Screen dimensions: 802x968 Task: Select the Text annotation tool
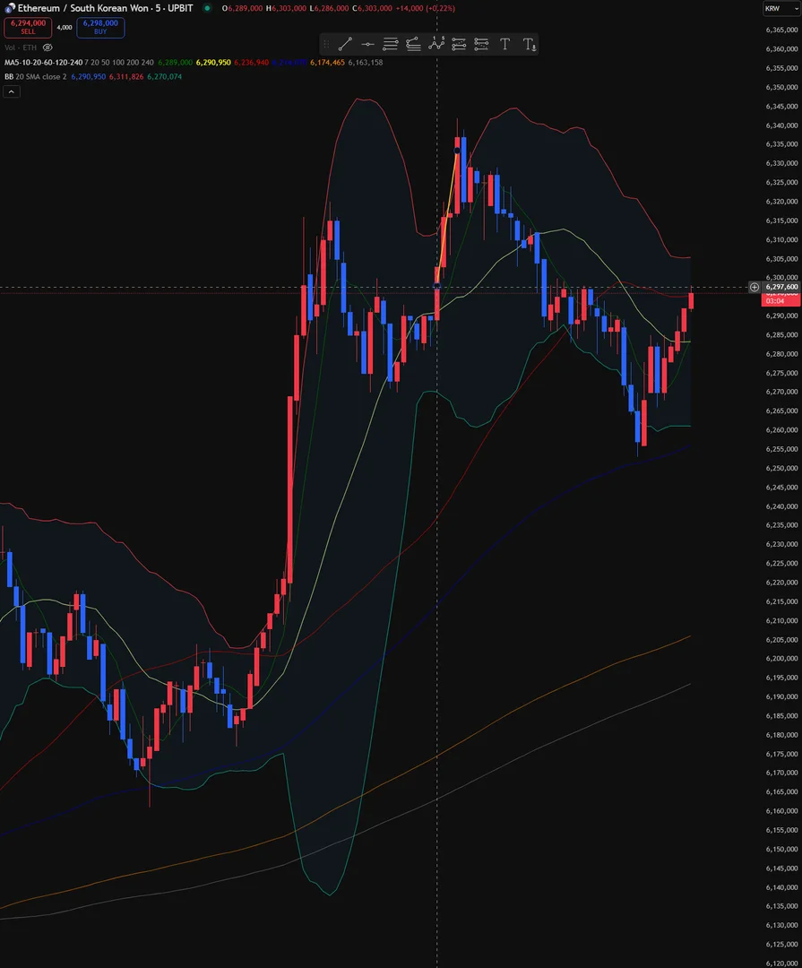505,45
